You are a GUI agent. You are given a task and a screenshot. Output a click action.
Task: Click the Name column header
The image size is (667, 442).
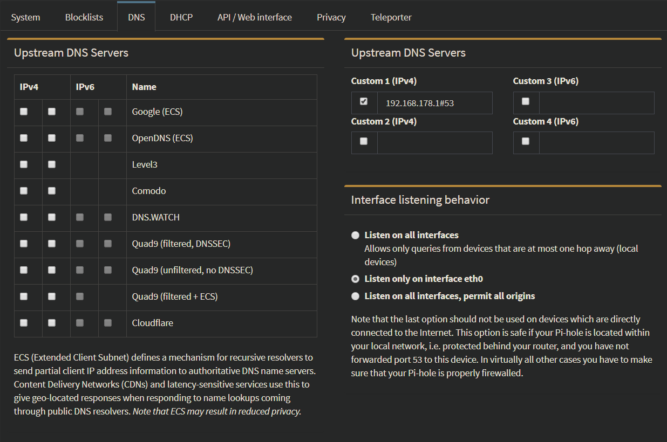pyautogui.click(x=222, y=87)
